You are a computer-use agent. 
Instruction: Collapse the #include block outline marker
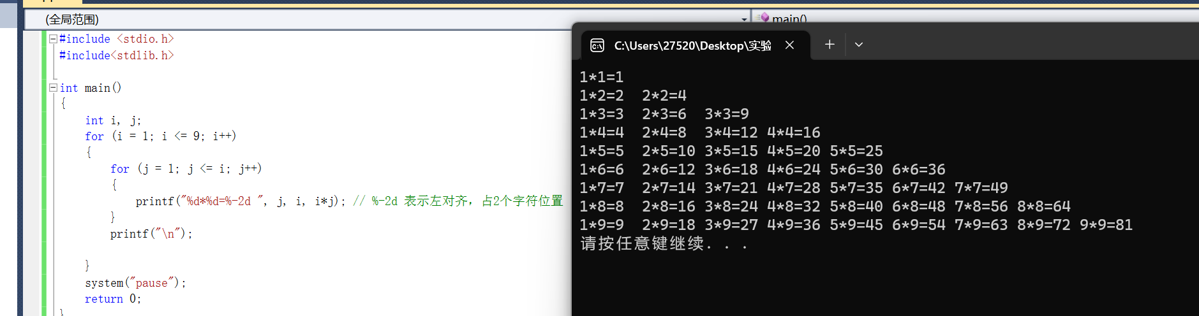coord(53,39)
